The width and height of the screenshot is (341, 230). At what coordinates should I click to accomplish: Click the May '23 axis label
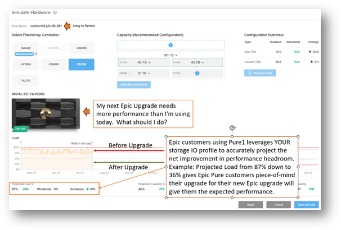pyautogui.click(x=32, y=173)
